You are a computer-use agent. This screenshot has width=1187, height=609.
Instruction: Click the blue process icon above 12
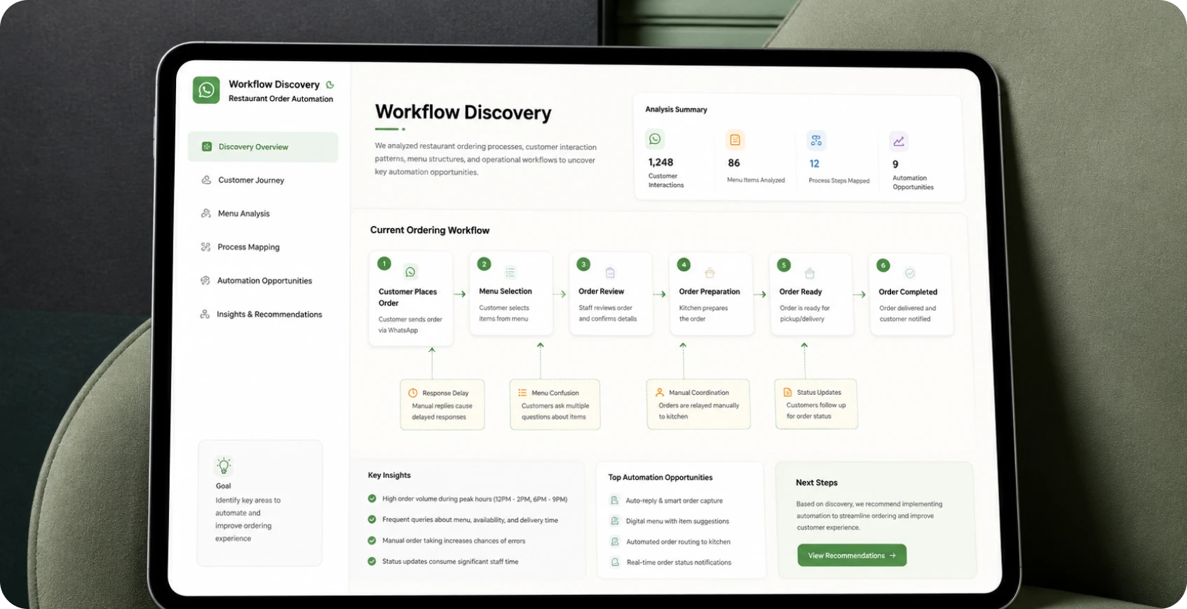tap(816, 141)
